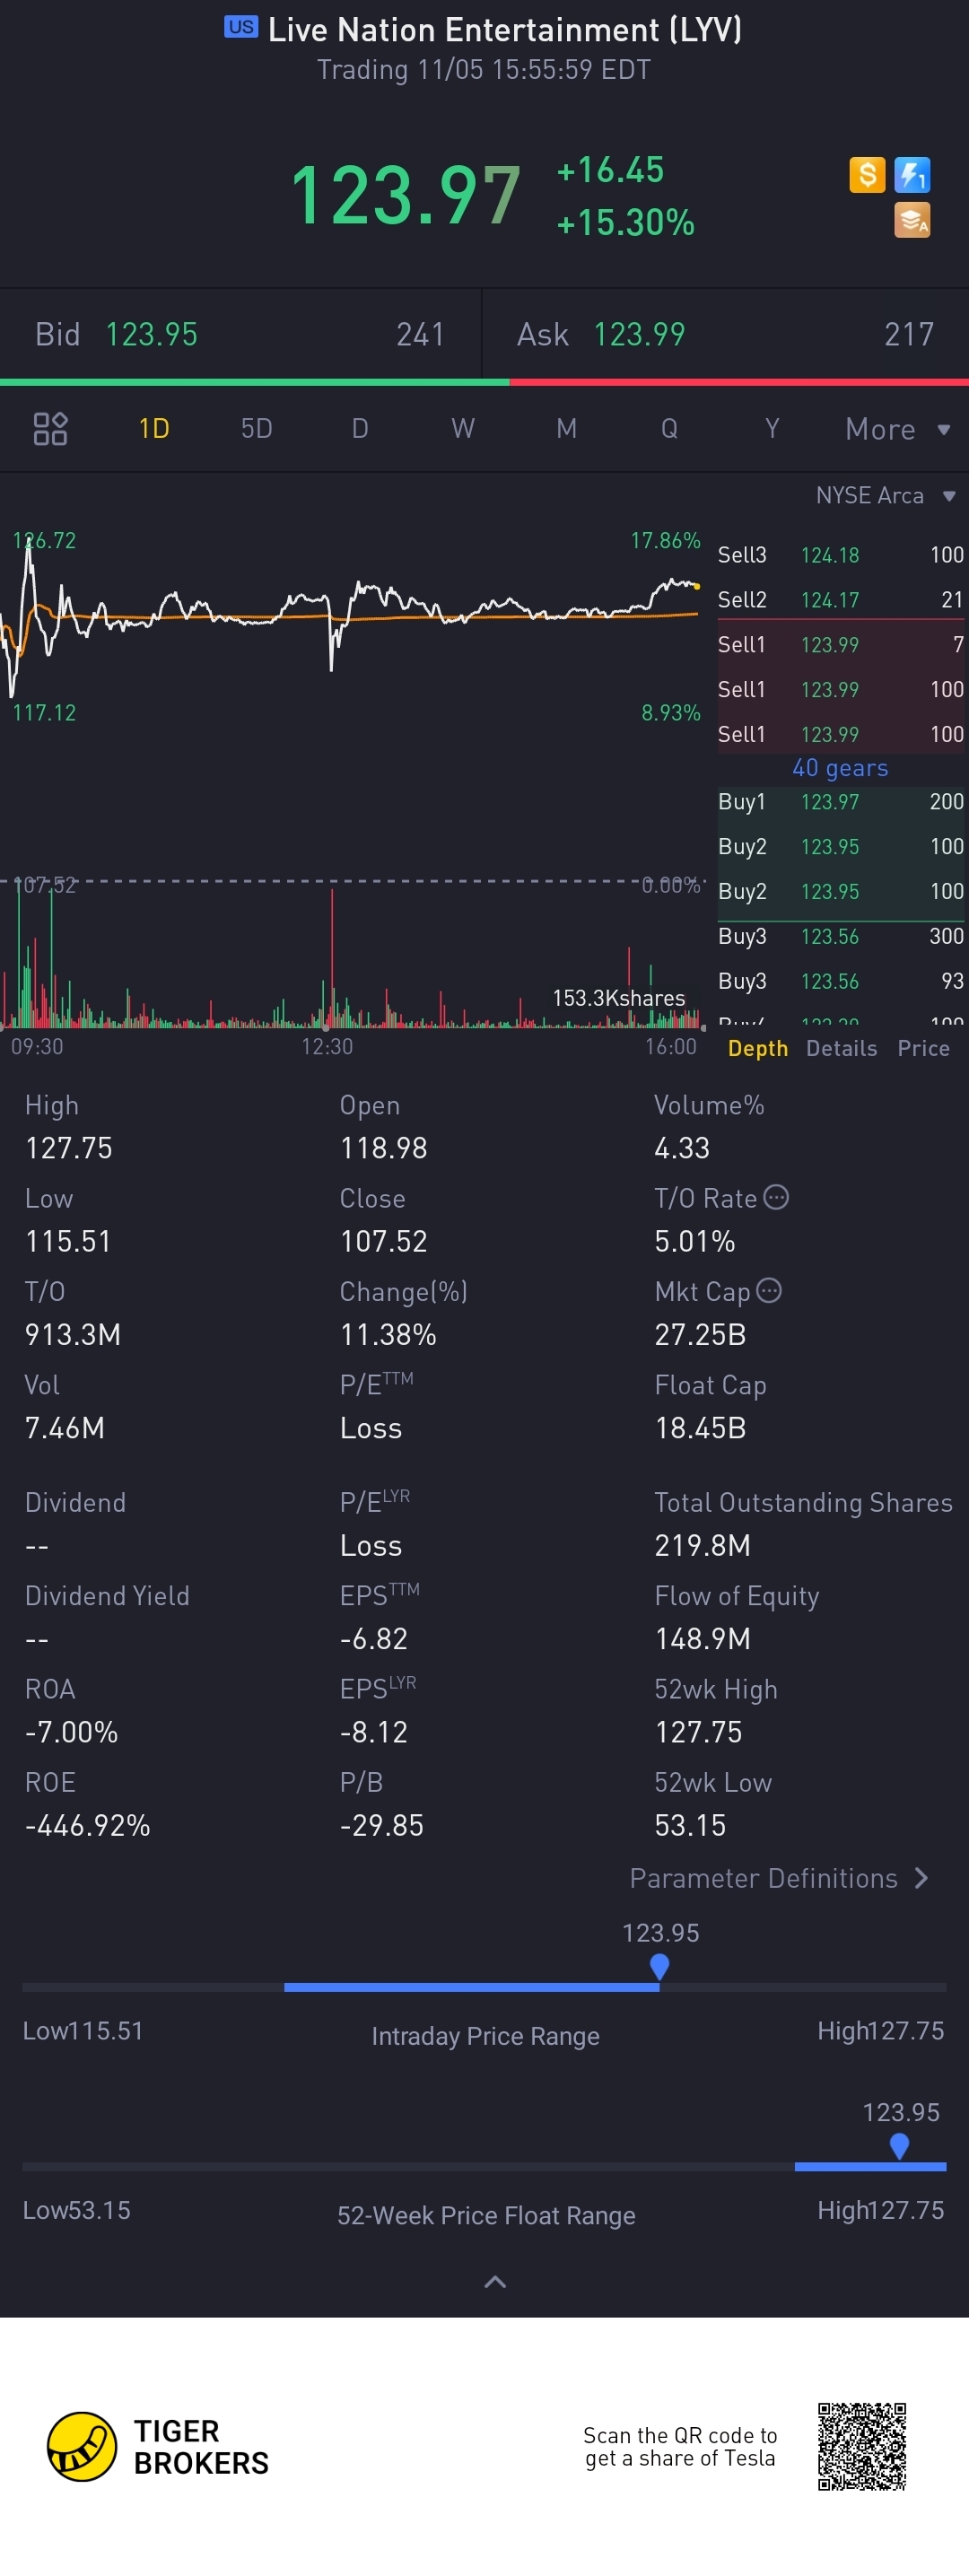969x2576 pixels.
Task: Select Sell1 order with 7 shares
Action: tap(841, 645)
